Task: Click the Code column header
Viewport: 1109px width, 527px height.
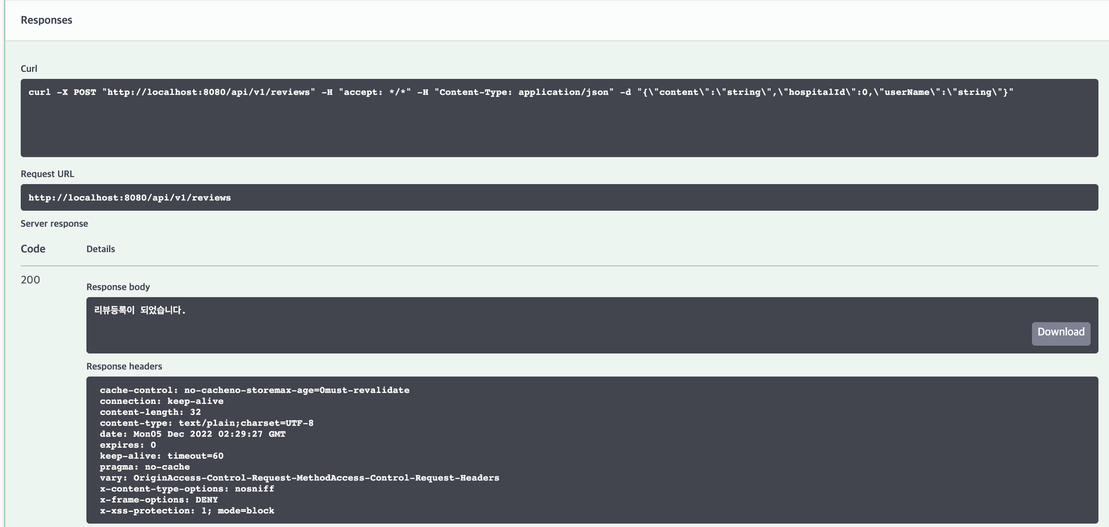Action: tap(33, 249)
